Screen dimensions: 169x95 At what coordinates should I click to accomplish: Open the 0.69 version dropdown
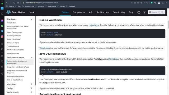coord(31,12)
